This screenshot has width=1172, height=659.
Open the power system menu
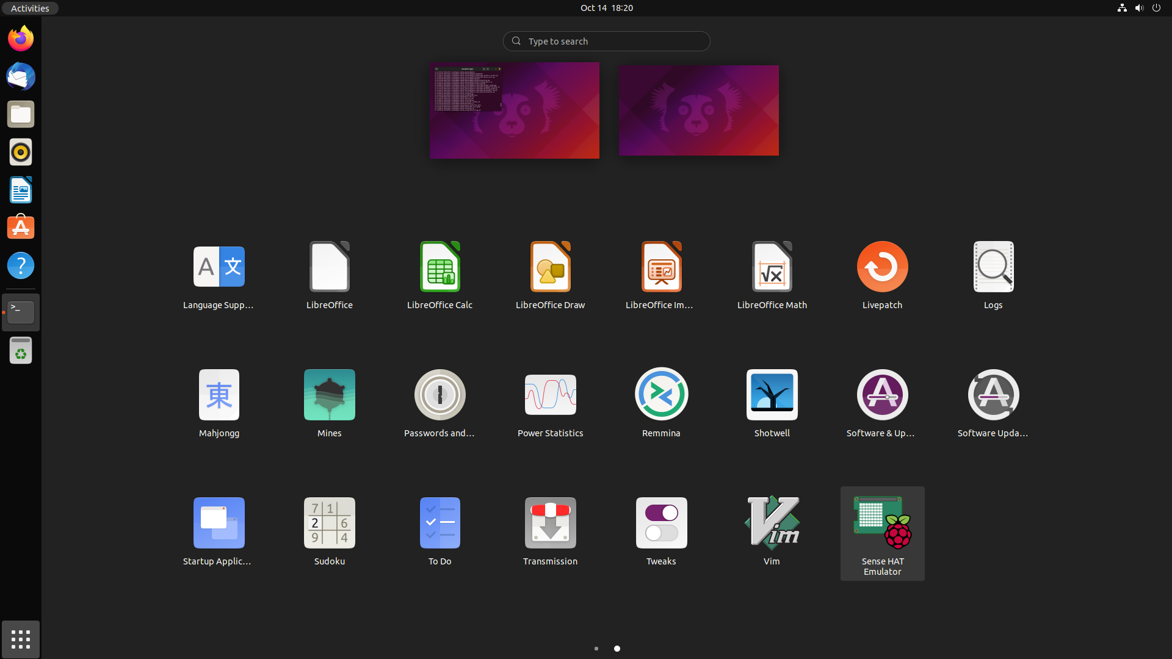point(1156,8)
